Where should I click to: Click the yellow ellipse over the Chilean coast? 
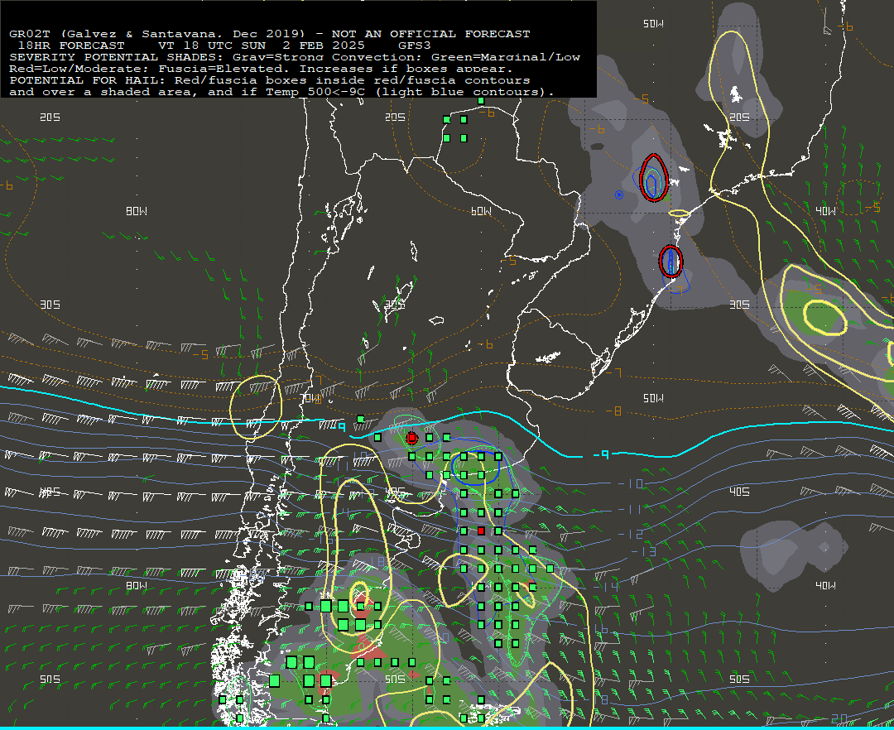point(256,407)
